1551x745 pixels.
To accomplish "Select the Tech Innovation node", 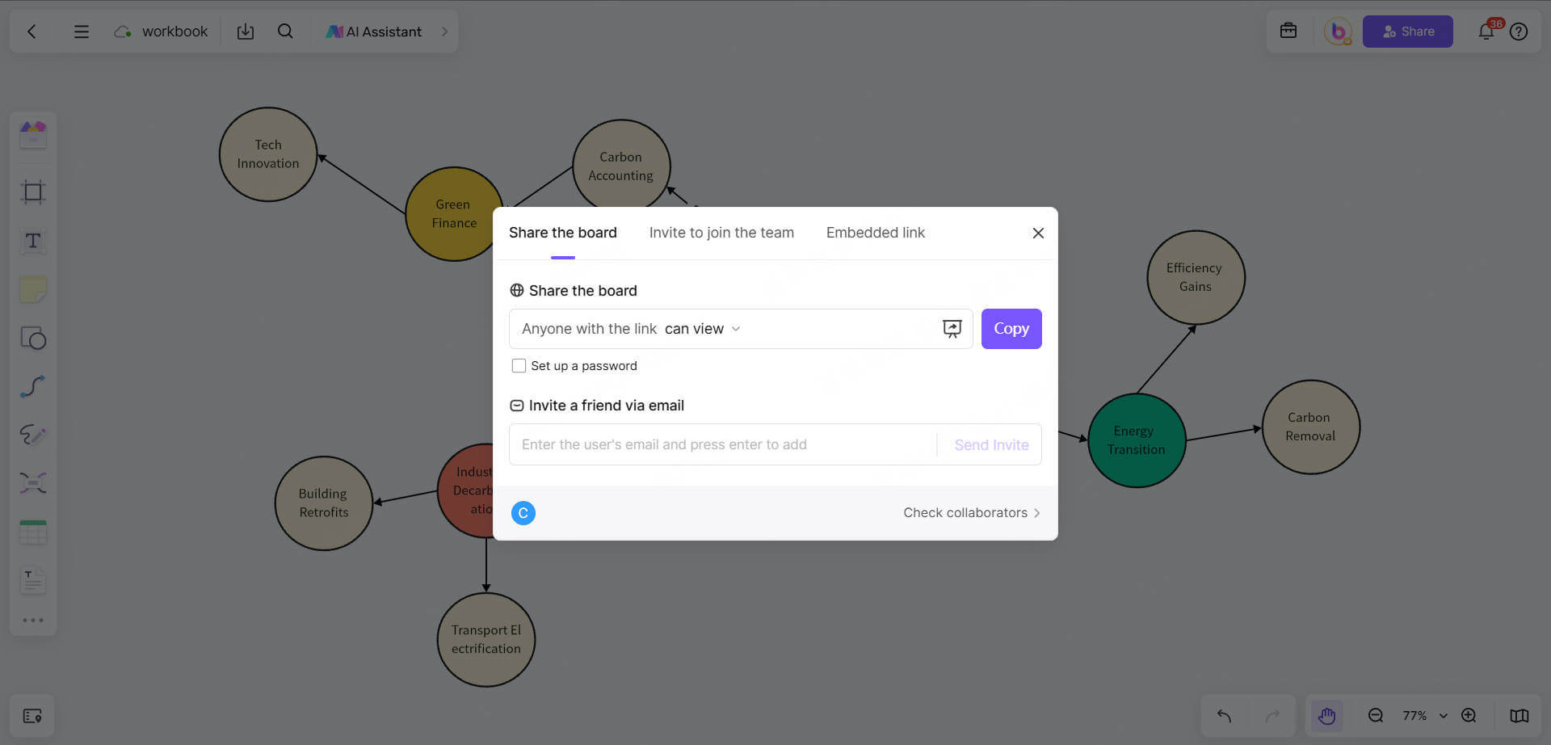I will [x=268, y=154].
